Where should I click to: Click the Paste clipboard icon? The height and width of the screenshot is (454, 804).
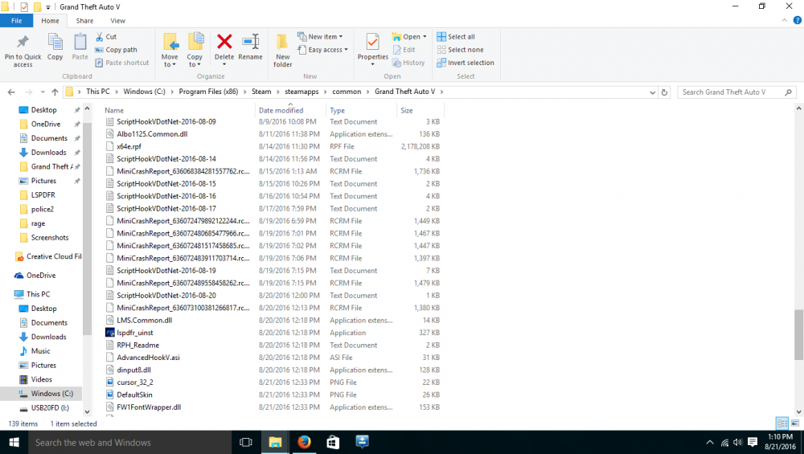80,42
